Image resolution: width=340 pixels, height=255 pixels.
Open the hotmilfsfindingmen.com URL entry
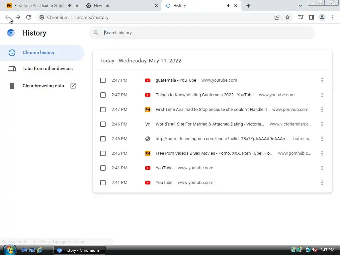coord(221,138)
